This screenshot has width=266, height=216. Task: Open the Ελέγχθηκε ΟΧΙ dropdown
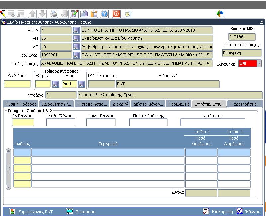pyautogui.click(x=259, y=63)
